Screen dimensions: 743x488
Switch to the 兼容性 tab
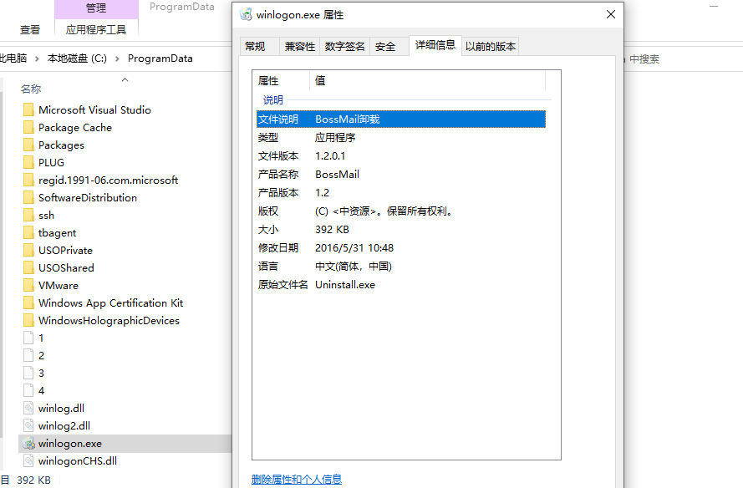pos(300,47)
